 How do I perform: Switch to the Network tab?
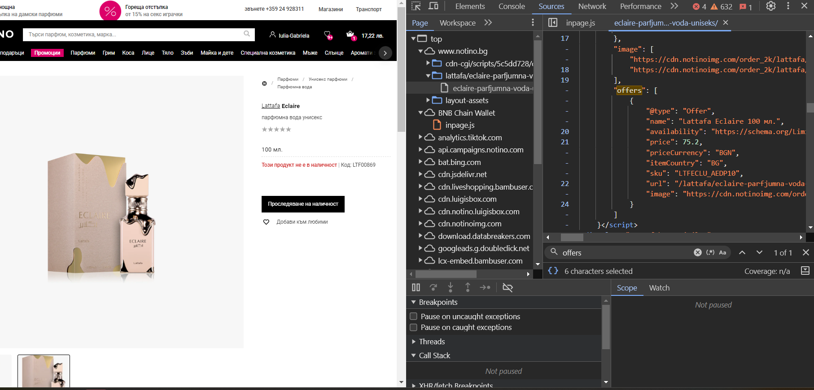(x=592, y=6)
